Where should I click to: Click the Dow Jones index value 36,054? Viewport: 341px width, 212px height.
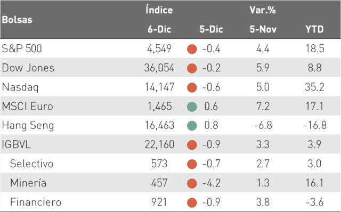pyautogui.click(x=159, y=68)
